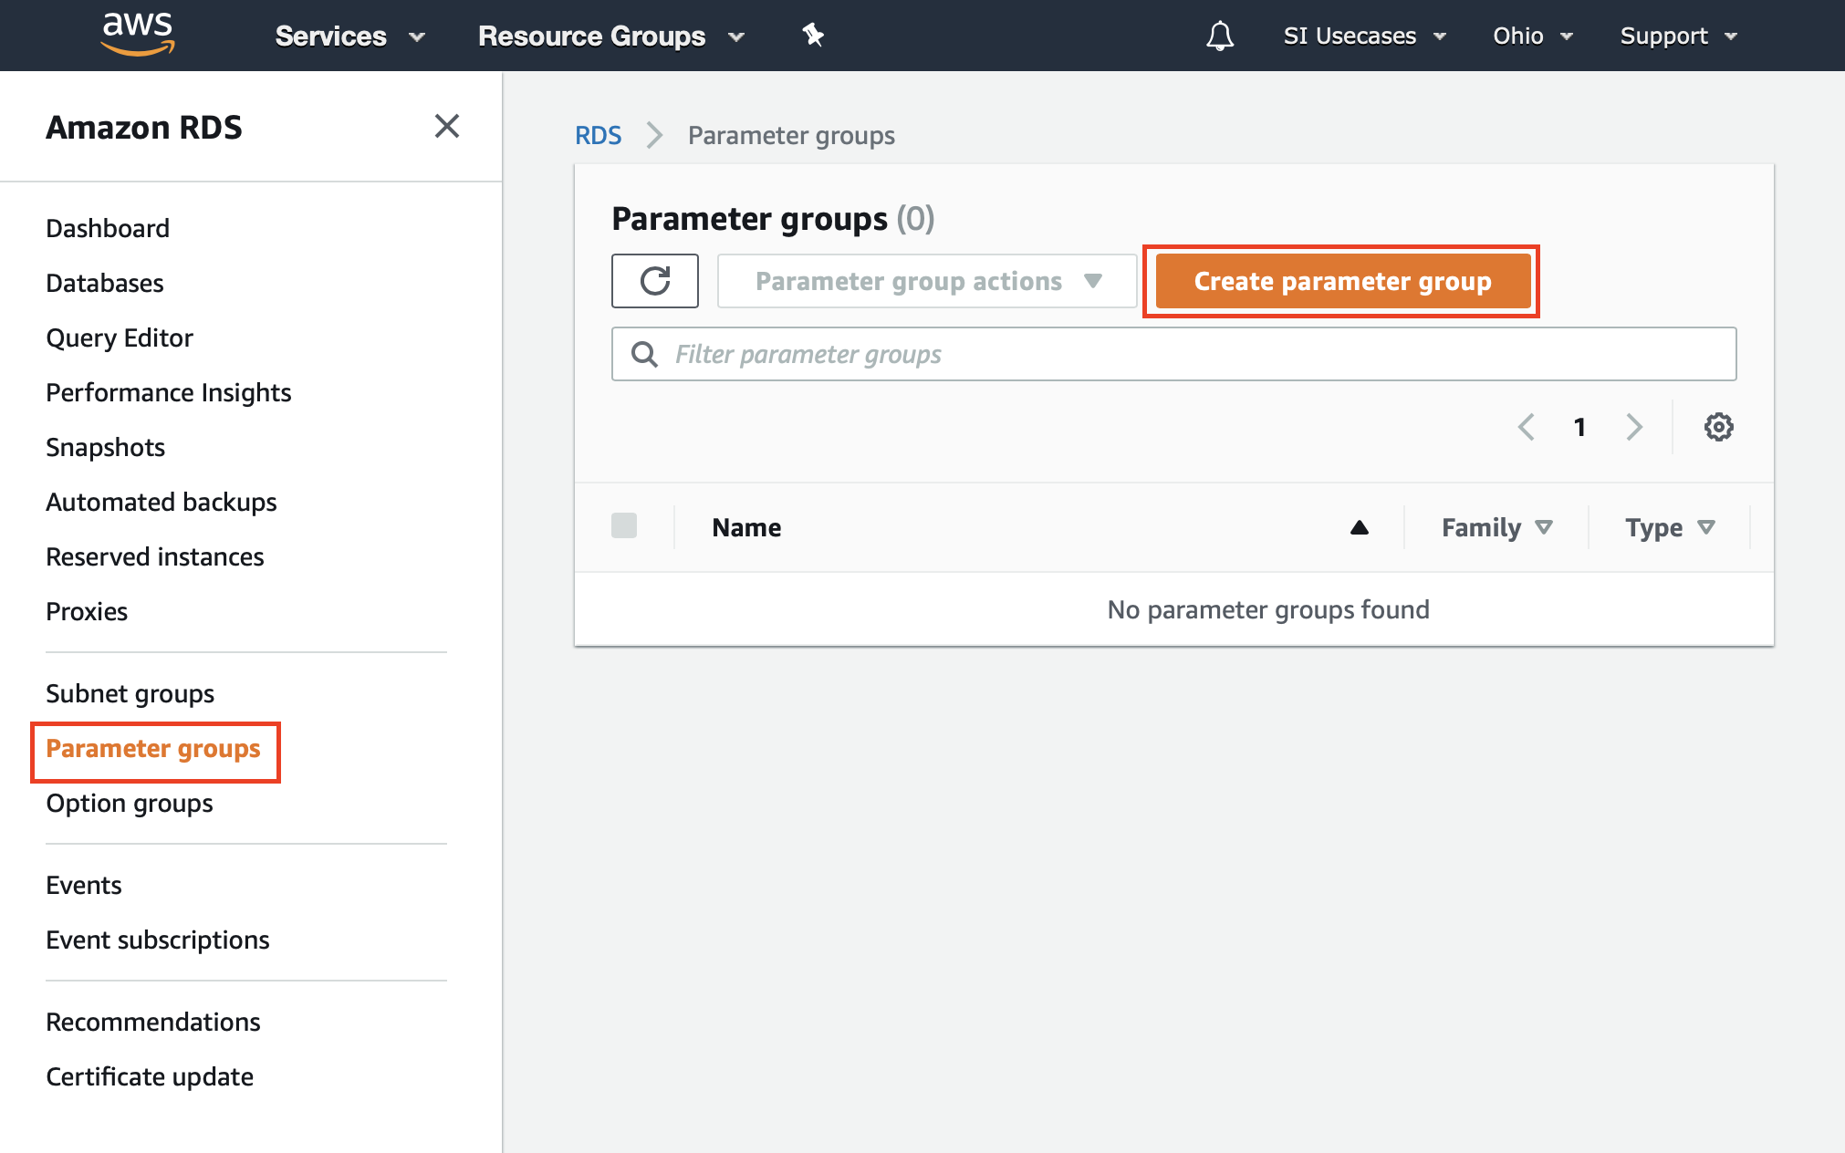This screenshot has width=1845, height=1153.
Task: Click the search magnifier icon
Action: 645,354
